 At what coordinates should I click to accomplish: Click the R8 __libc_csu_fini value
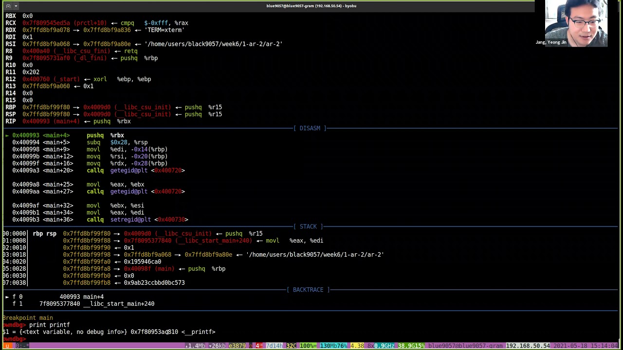(x=66, y=51)
